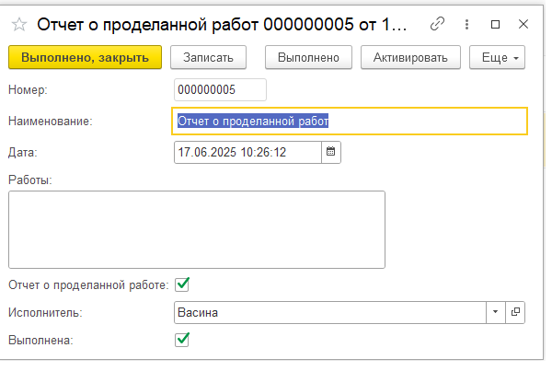Add form to favorites with star icon
The image size is (552, 371).
point(19,25)
